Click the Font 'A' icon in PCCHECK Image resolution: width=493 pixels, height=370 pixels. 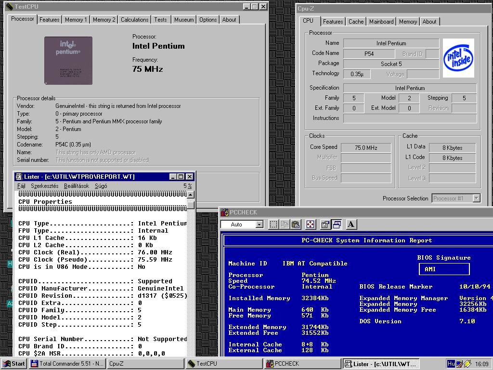point(351,225)
